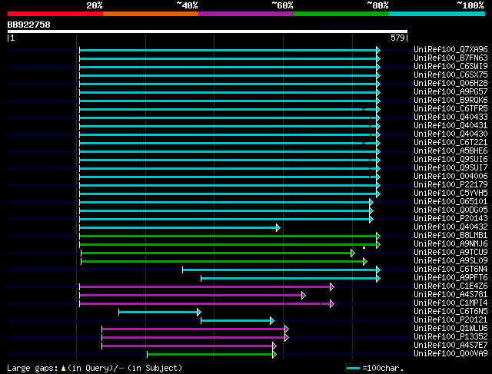The image size is (492, 374).
Task: Select the UniRef100_A4S7E7 label
Action: [x=451, y=345]
